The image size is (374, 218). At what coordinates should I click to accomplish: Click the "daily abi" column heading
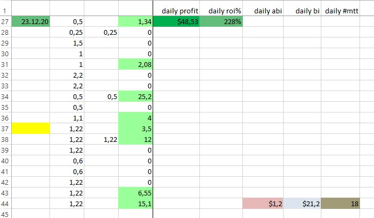[264, 11]
